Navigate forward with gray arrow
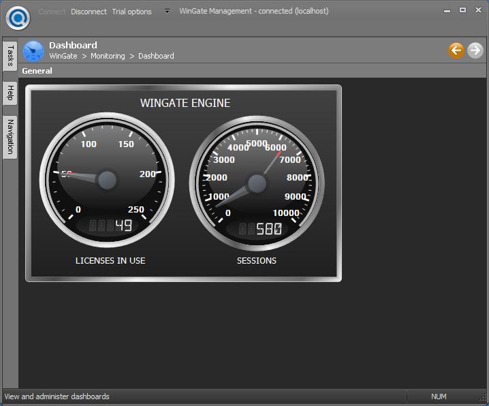The height and width of the screenshot is (406, 489). [x=475, y=50]
